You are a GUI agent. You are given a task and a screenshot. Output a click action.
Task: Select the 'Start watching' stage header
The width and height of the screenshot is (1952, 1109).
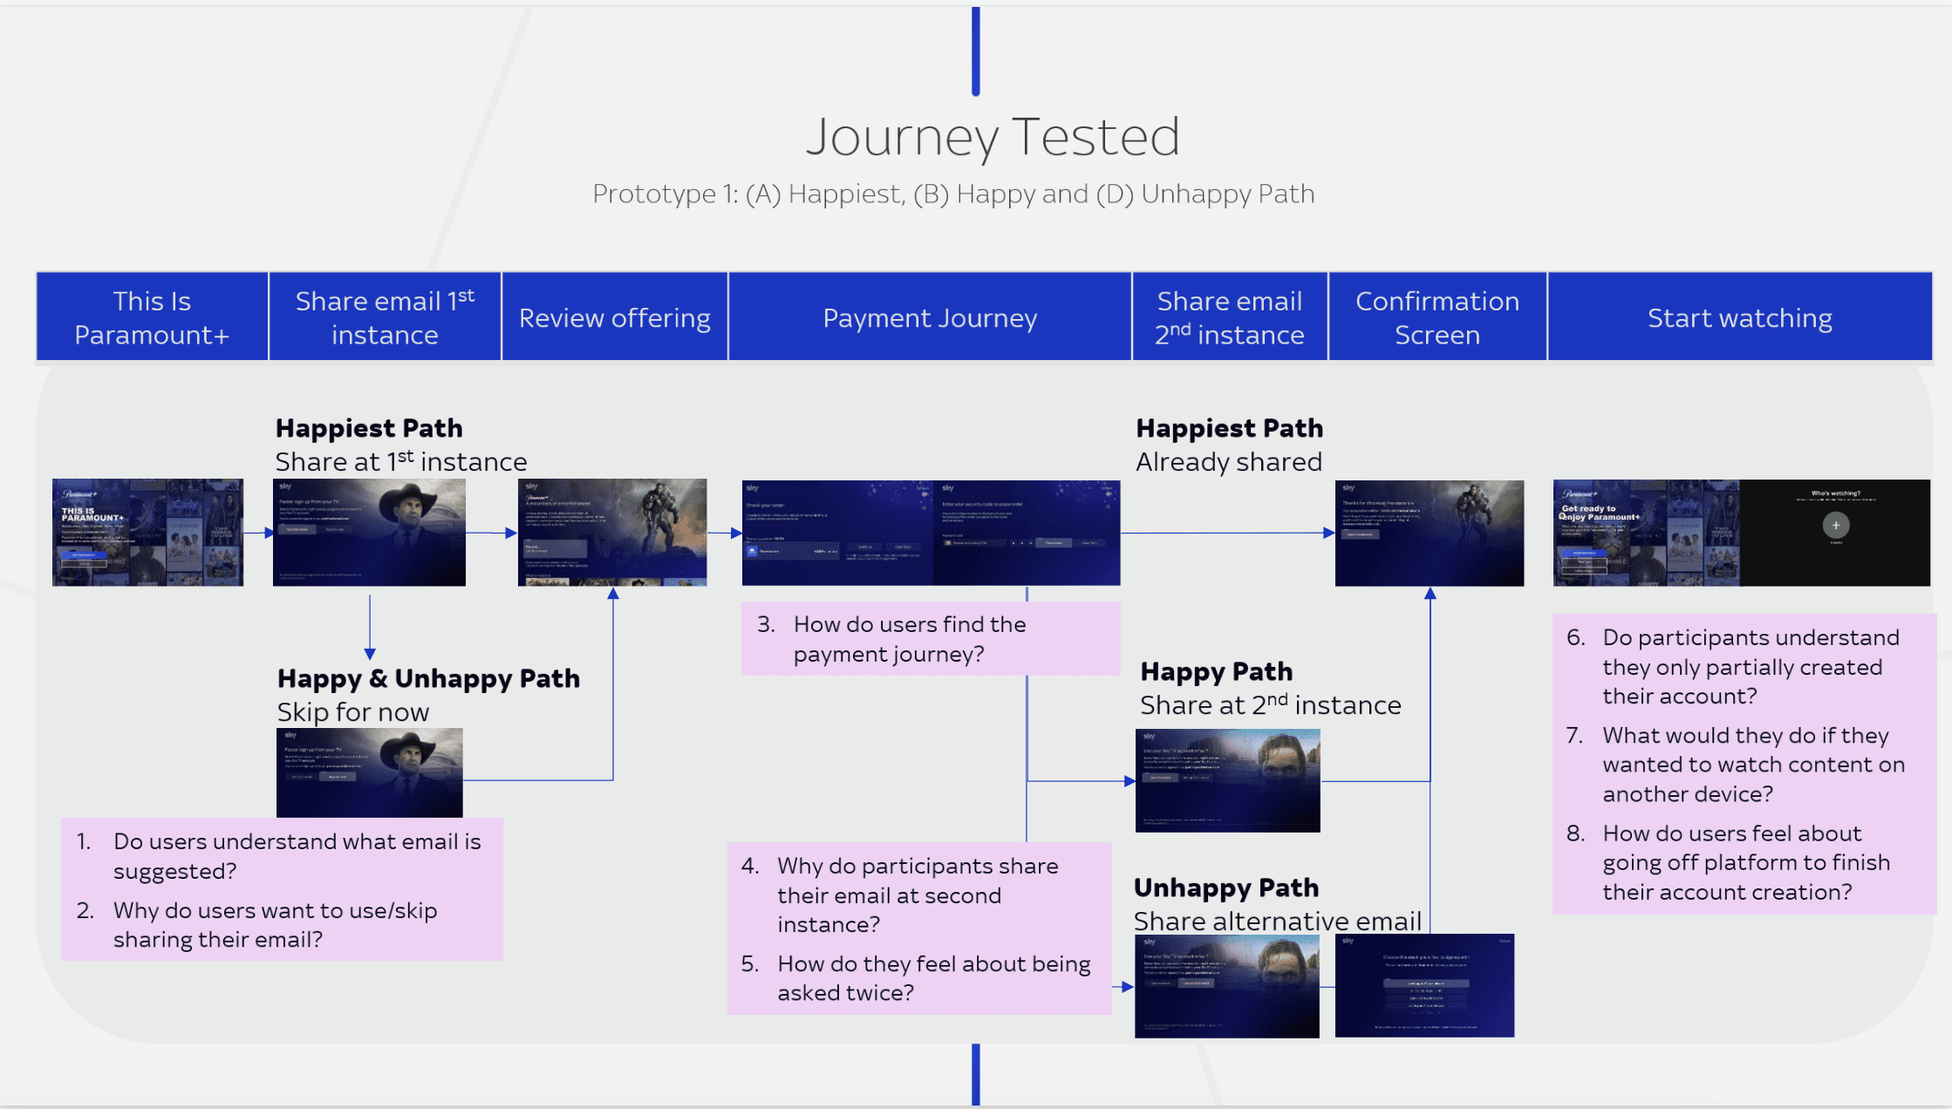(x=1739, y=317)
